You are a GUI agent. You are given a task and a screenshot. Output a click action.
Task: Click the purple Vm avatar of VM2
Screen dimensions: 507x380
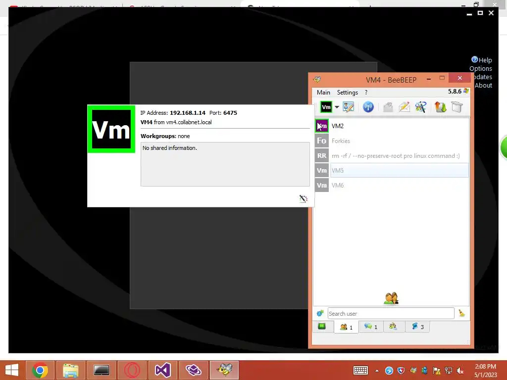point(322,126)
